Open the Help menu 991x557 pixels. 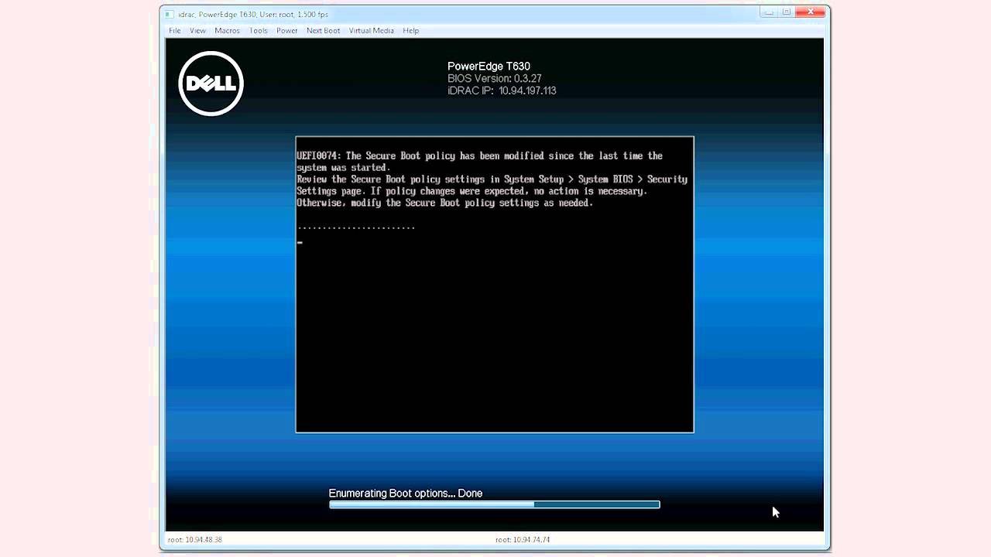(410, 31)
